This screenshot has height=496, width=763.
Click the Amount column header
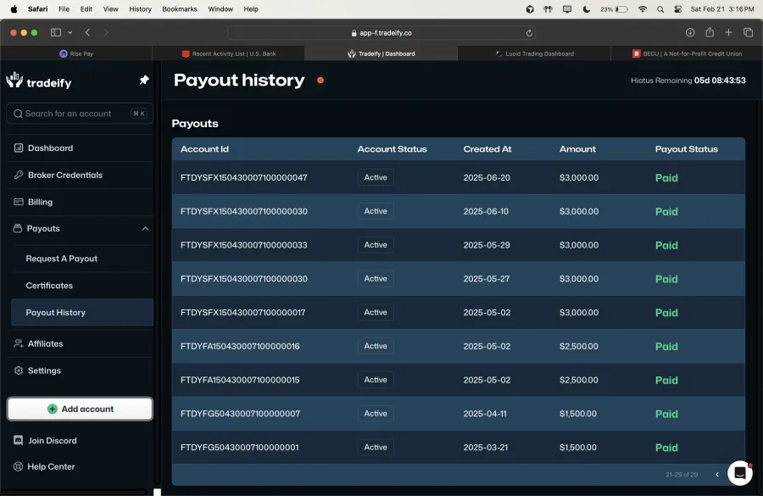pyautogui.click(x=577, y=149)
